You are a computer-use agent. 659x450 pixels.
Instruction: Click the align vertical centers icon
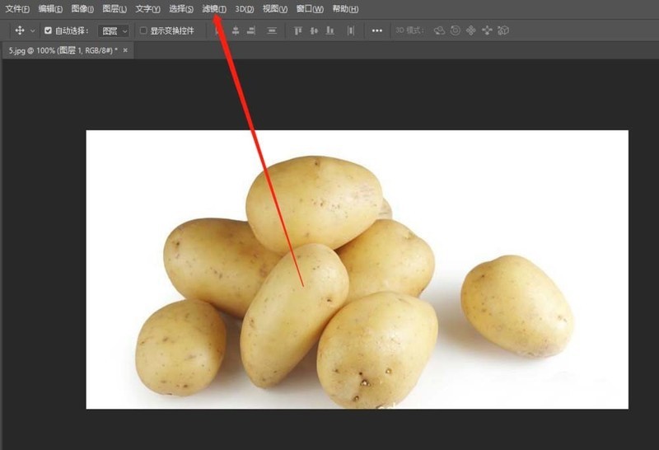[314, 30]
